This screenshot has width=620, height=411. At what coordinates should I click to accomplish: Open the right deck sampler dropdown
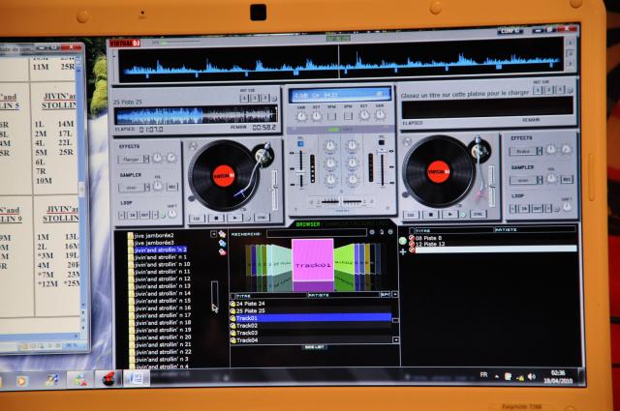tap(525, 180)
